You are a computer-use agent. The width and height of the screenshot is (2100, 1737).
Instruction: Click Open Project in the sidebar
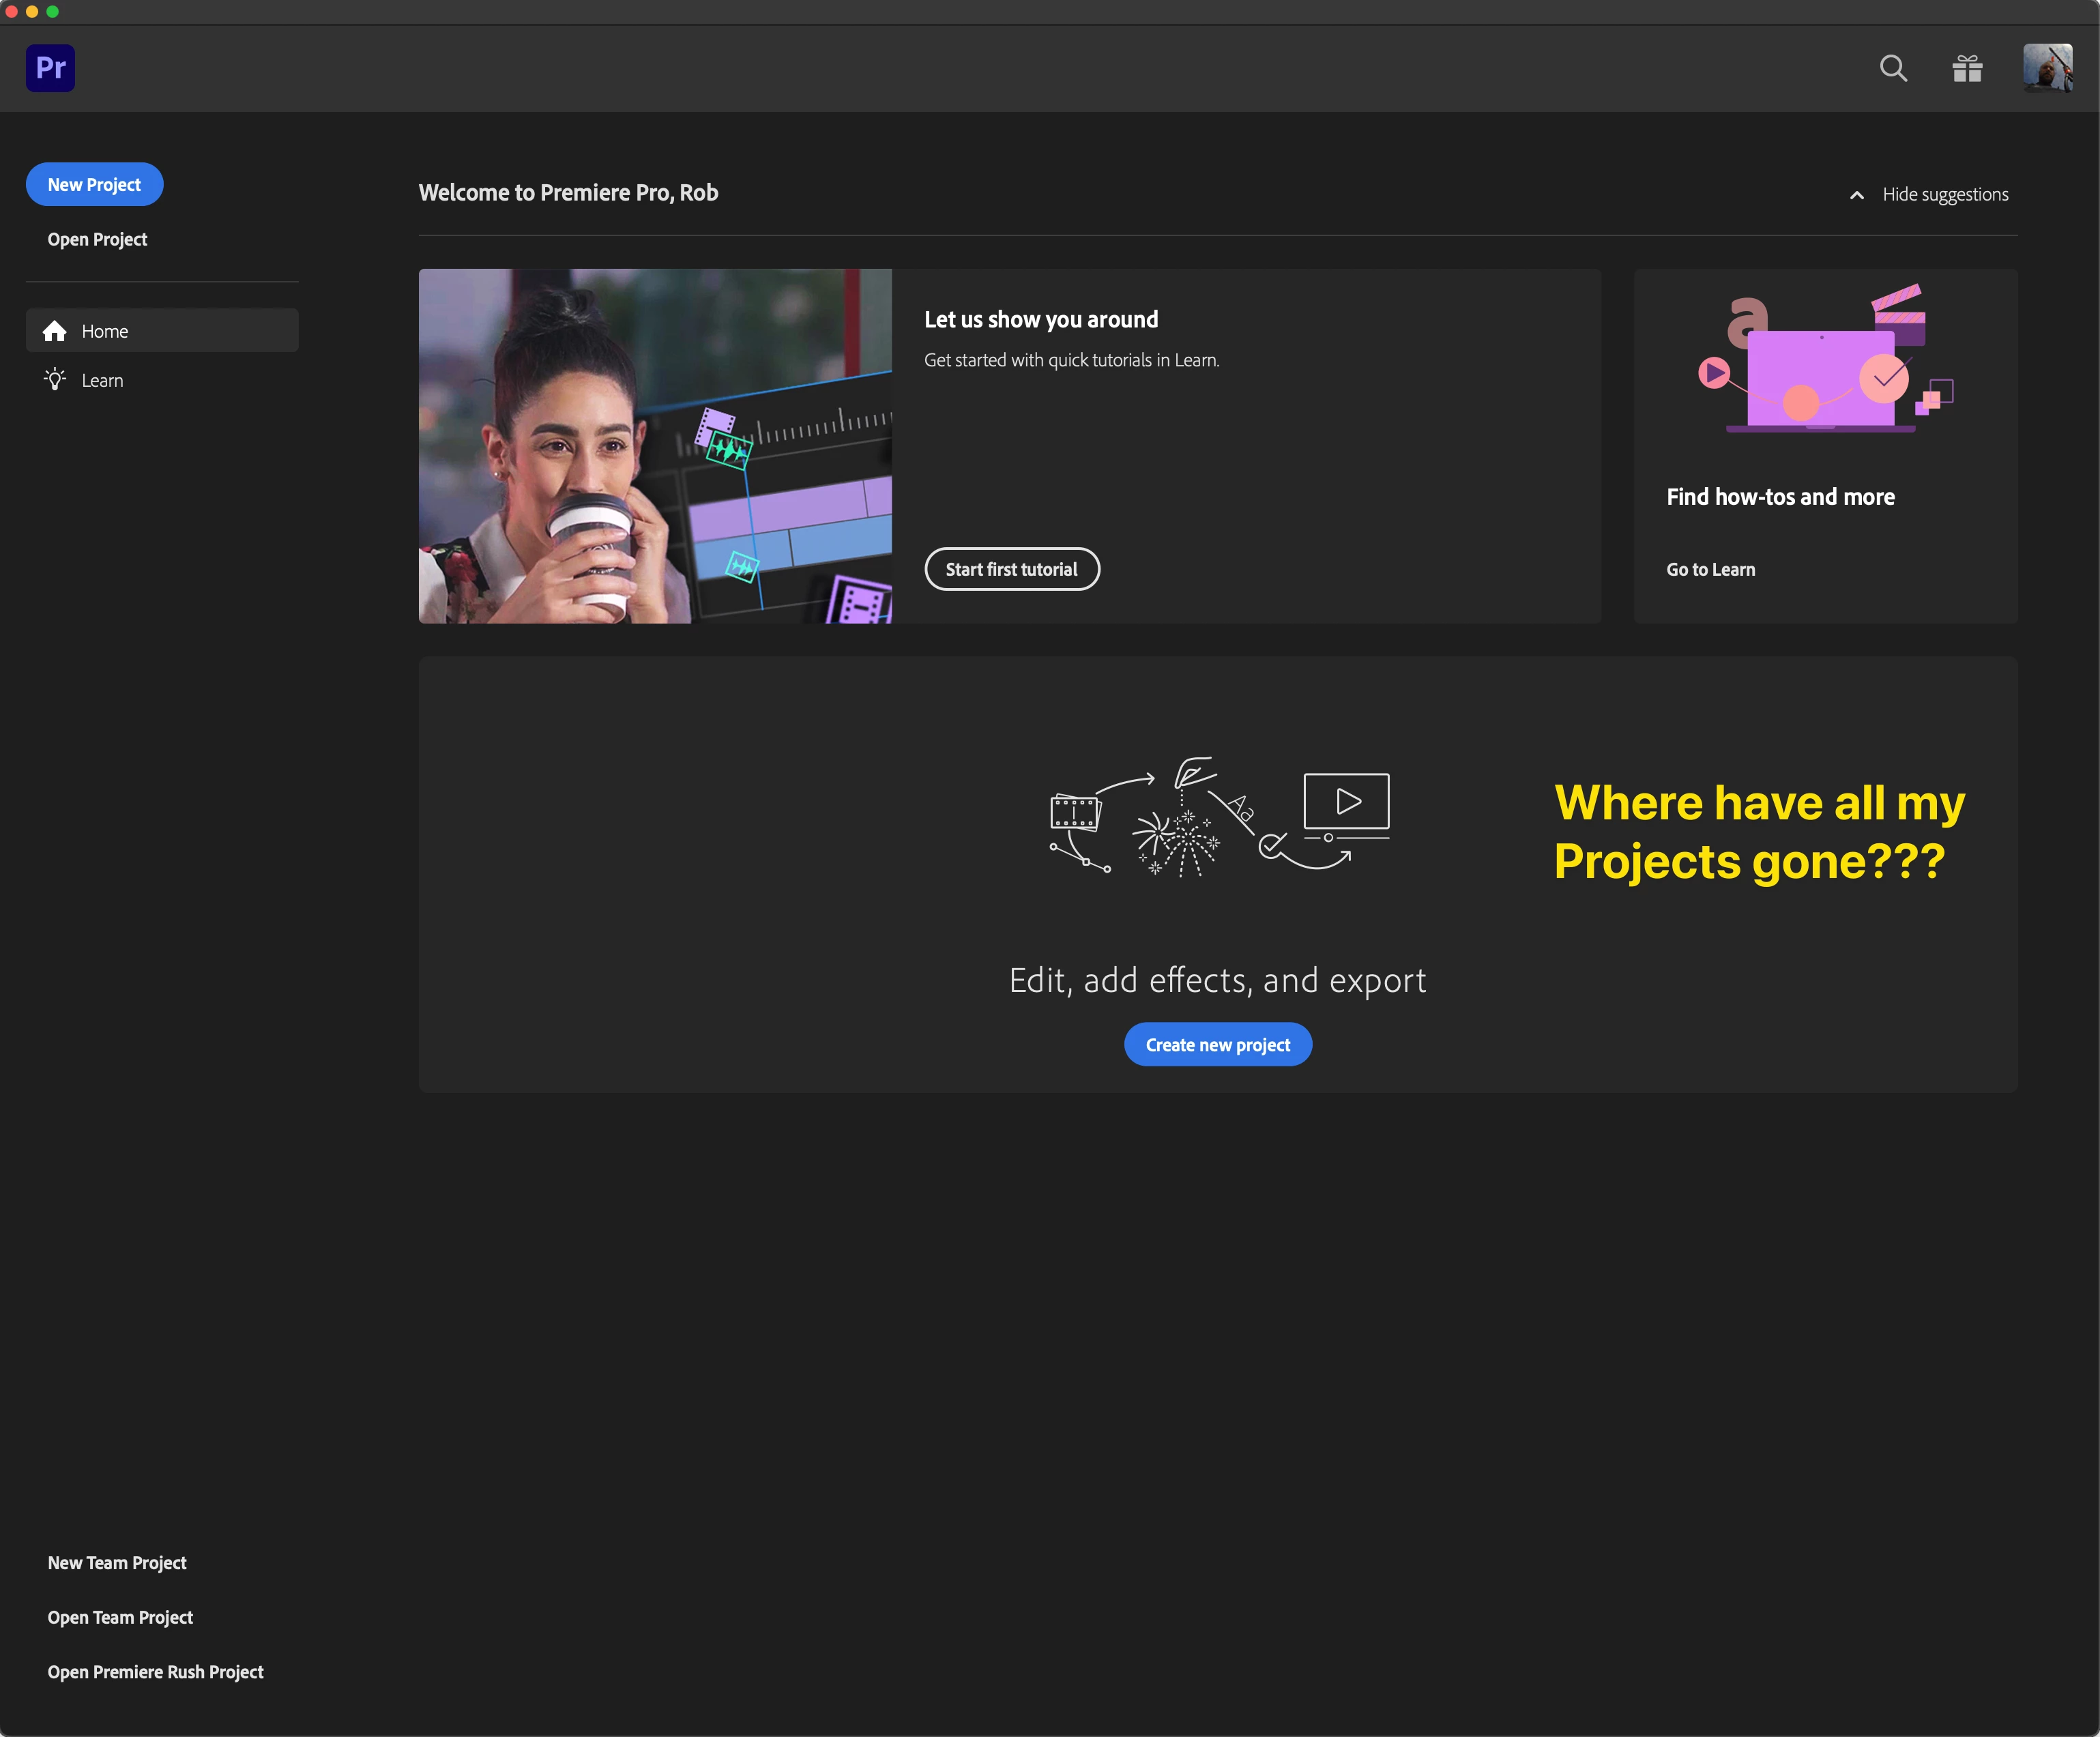97,239
